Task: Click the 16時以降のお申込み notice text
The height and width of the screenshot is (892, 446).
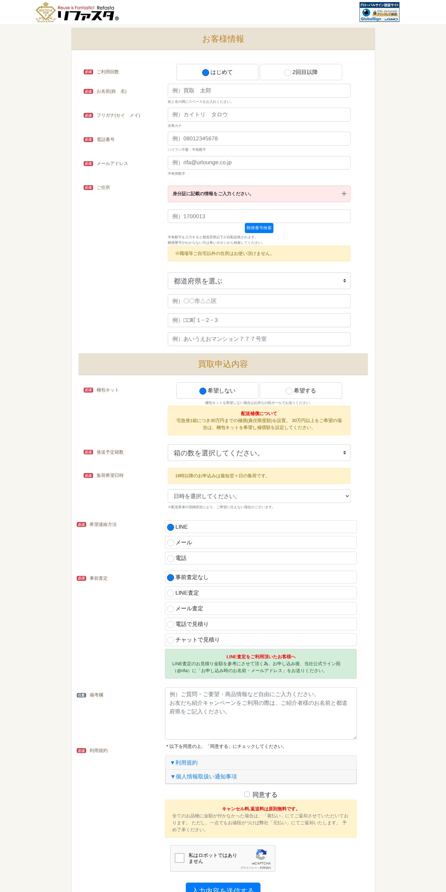Action: coord(222,476)
